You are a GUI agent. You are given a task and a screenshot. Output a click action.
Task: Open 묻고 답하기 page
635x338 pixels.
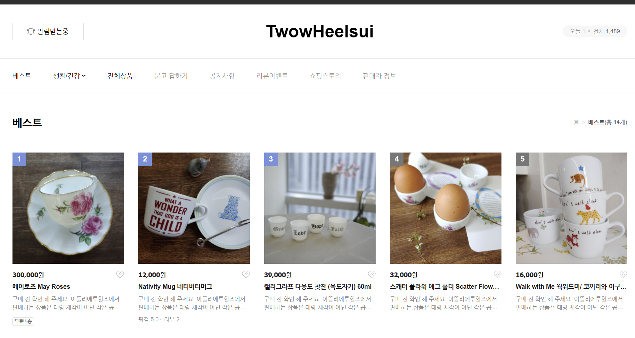(x=171, y=76)
